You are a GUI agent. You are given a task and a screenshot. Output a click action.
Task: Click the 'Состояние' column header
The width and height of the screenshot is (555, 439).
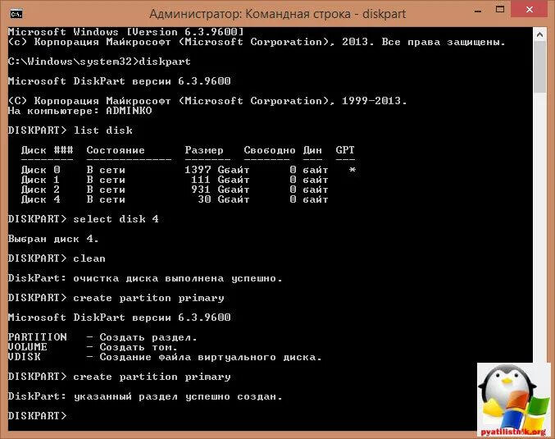coord(116,150)
